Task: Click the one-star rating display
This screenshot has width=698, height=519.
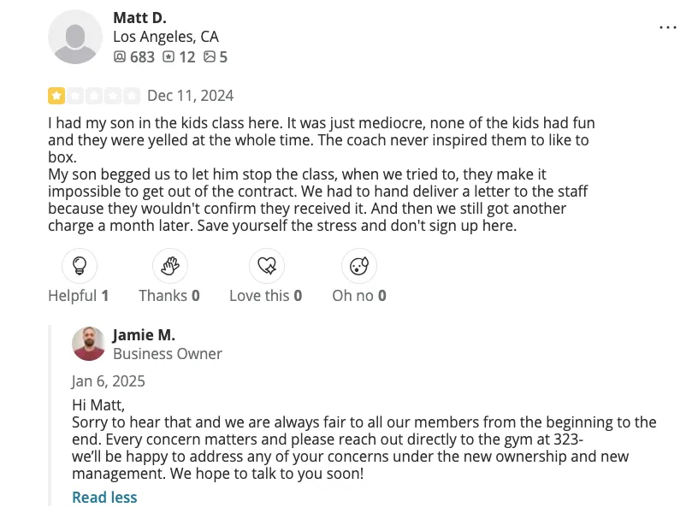Action: click(x=93, y=96)
